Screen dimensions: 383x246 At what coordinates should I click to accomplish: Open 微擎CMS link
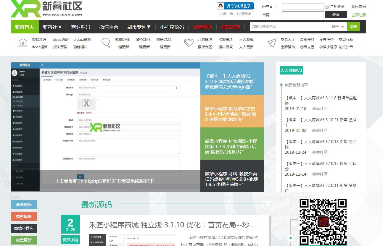click(x=122, y=39)
